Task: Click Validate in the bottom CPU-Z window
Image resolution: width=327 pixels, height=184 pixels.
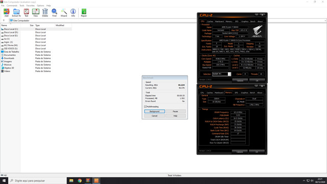Action: click(x=240, y=152)
